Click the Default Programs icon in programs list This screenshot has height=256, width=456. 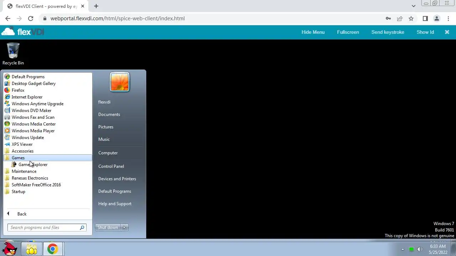tap(7, 77)
